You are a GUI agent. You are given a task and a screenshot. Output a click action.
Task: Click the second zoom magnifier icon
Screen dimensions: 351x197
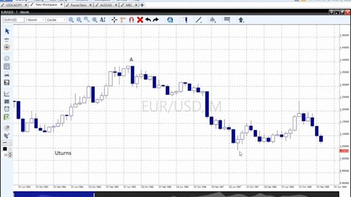(x=79, y=20)
